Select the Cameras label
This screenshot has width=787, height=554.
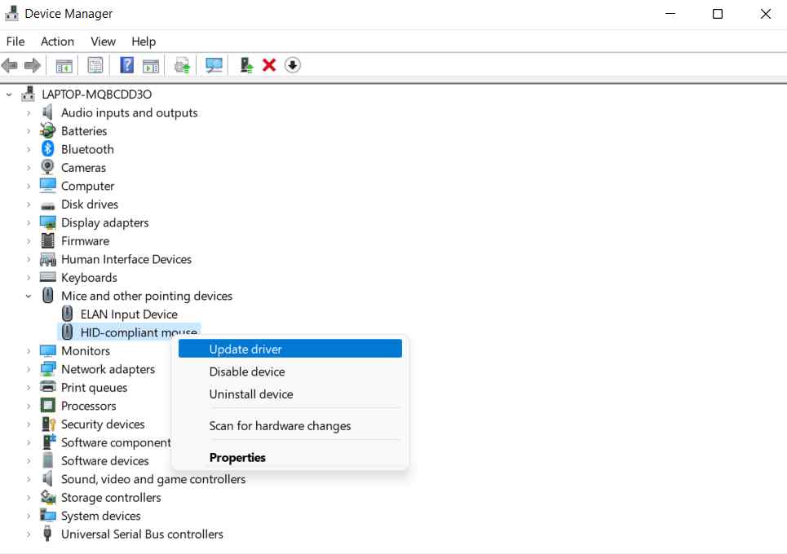(x=83, y=168)
